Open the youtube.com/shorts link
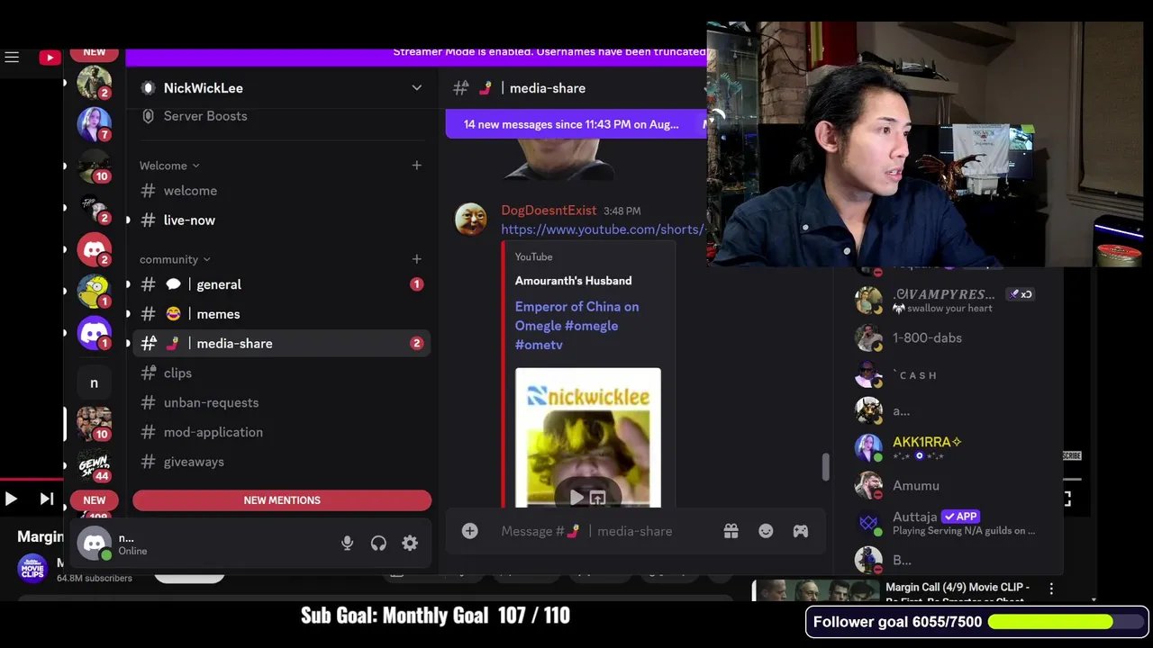 click(603, 229)
